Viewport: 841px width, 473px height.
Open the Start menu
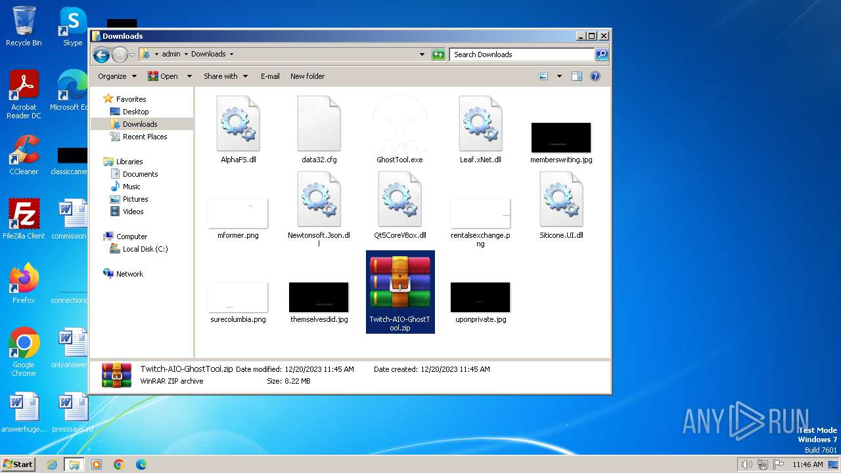click(18, 464)
